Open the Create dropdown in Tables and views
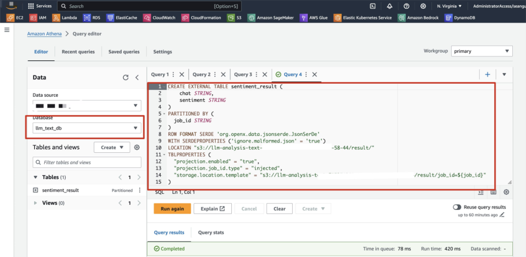526x257 pixels. point(112,147)
